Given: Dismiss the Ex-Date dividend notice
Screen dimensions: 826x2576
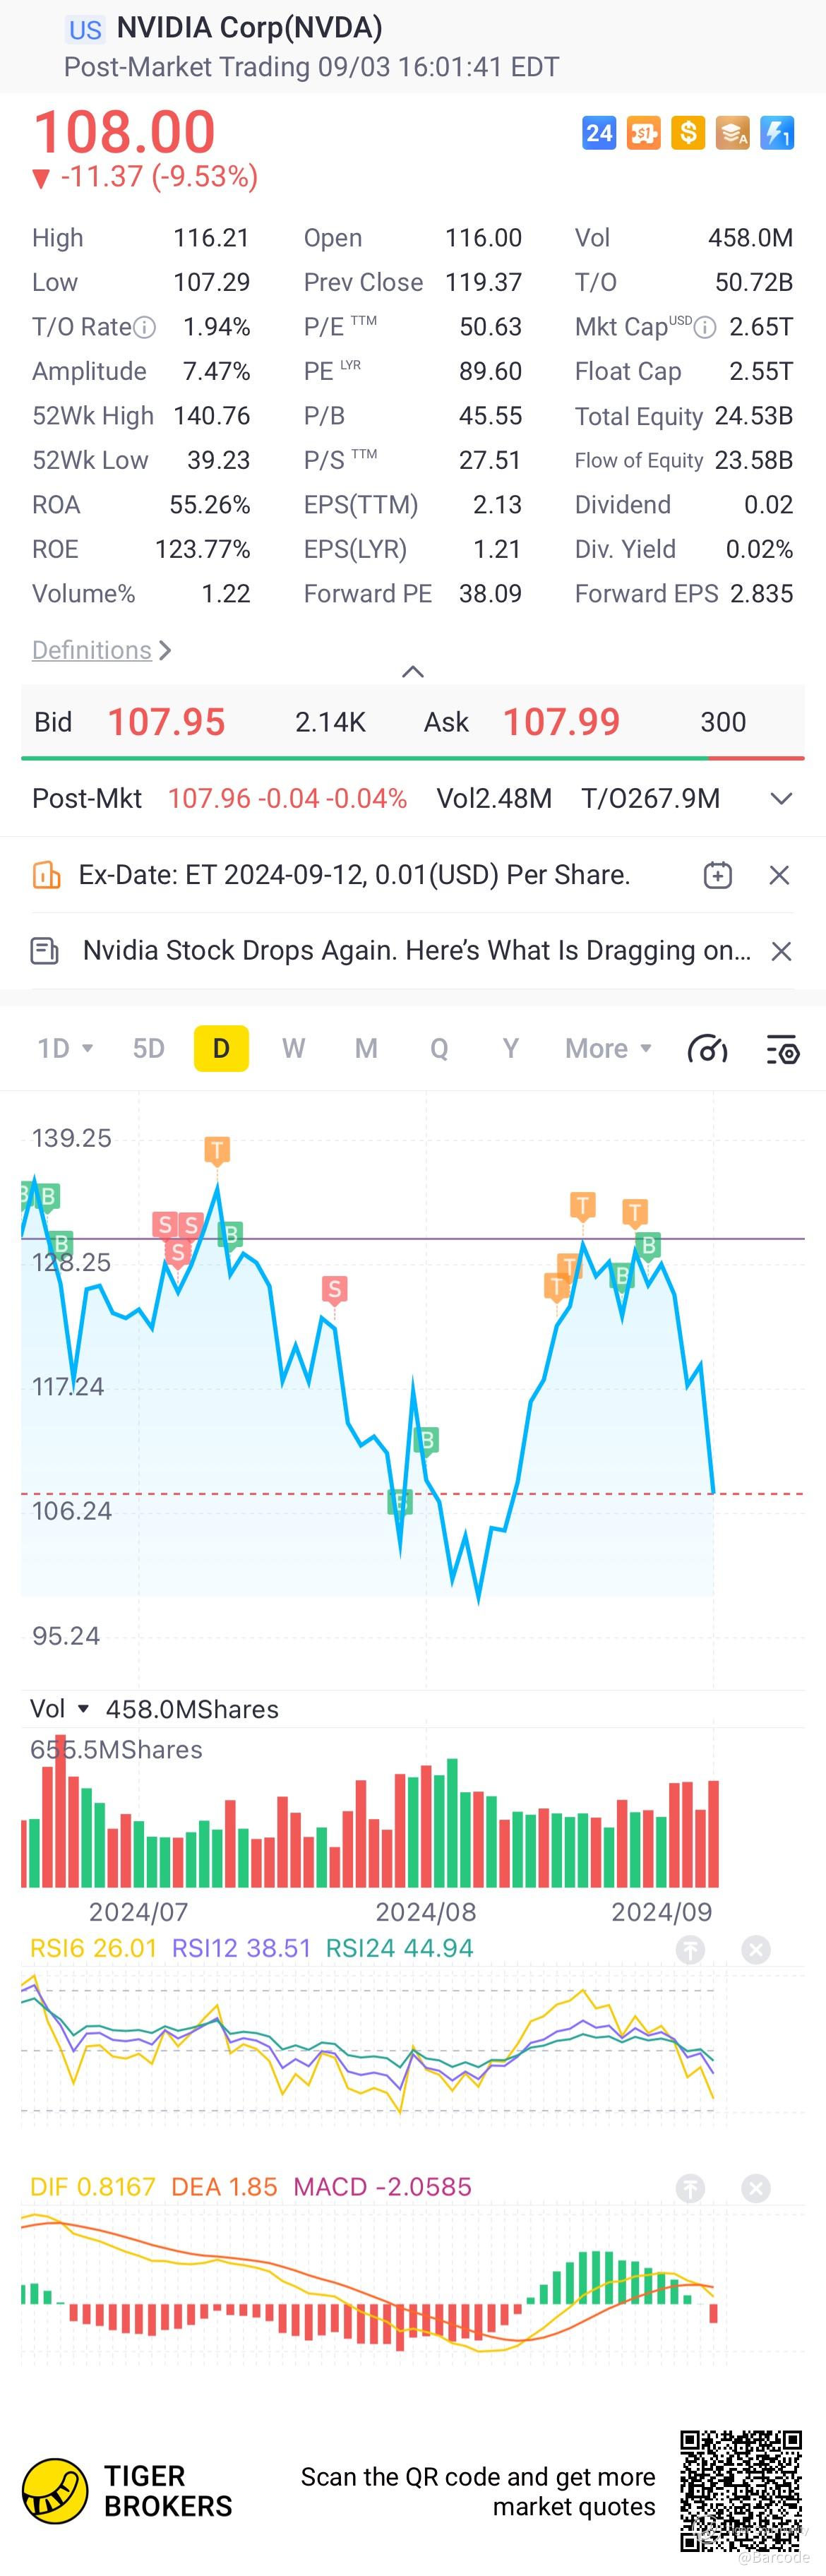Looking at the screenshot, I should coord(780,875).
